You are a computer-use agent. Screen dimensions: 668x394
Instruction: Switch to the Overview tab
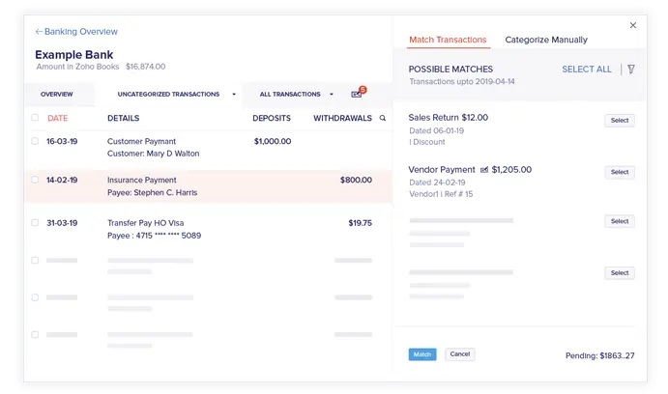56,95
